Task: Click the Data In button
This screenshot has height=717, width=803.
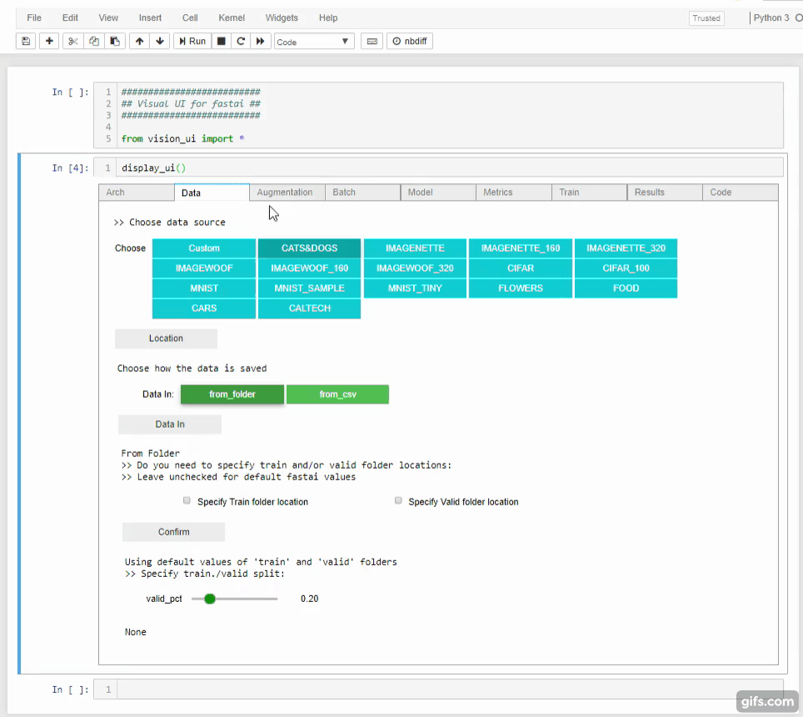Action: (169, 424)
